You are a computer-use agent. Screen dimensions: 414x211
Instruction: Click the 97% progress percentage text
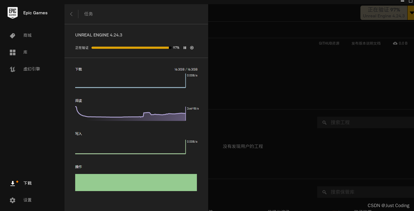(x=176, y=48)
